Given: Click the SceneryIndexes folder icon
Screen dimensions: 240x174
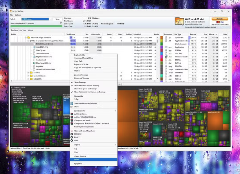Looking at the screenshot, I should (x=31, y=76).
